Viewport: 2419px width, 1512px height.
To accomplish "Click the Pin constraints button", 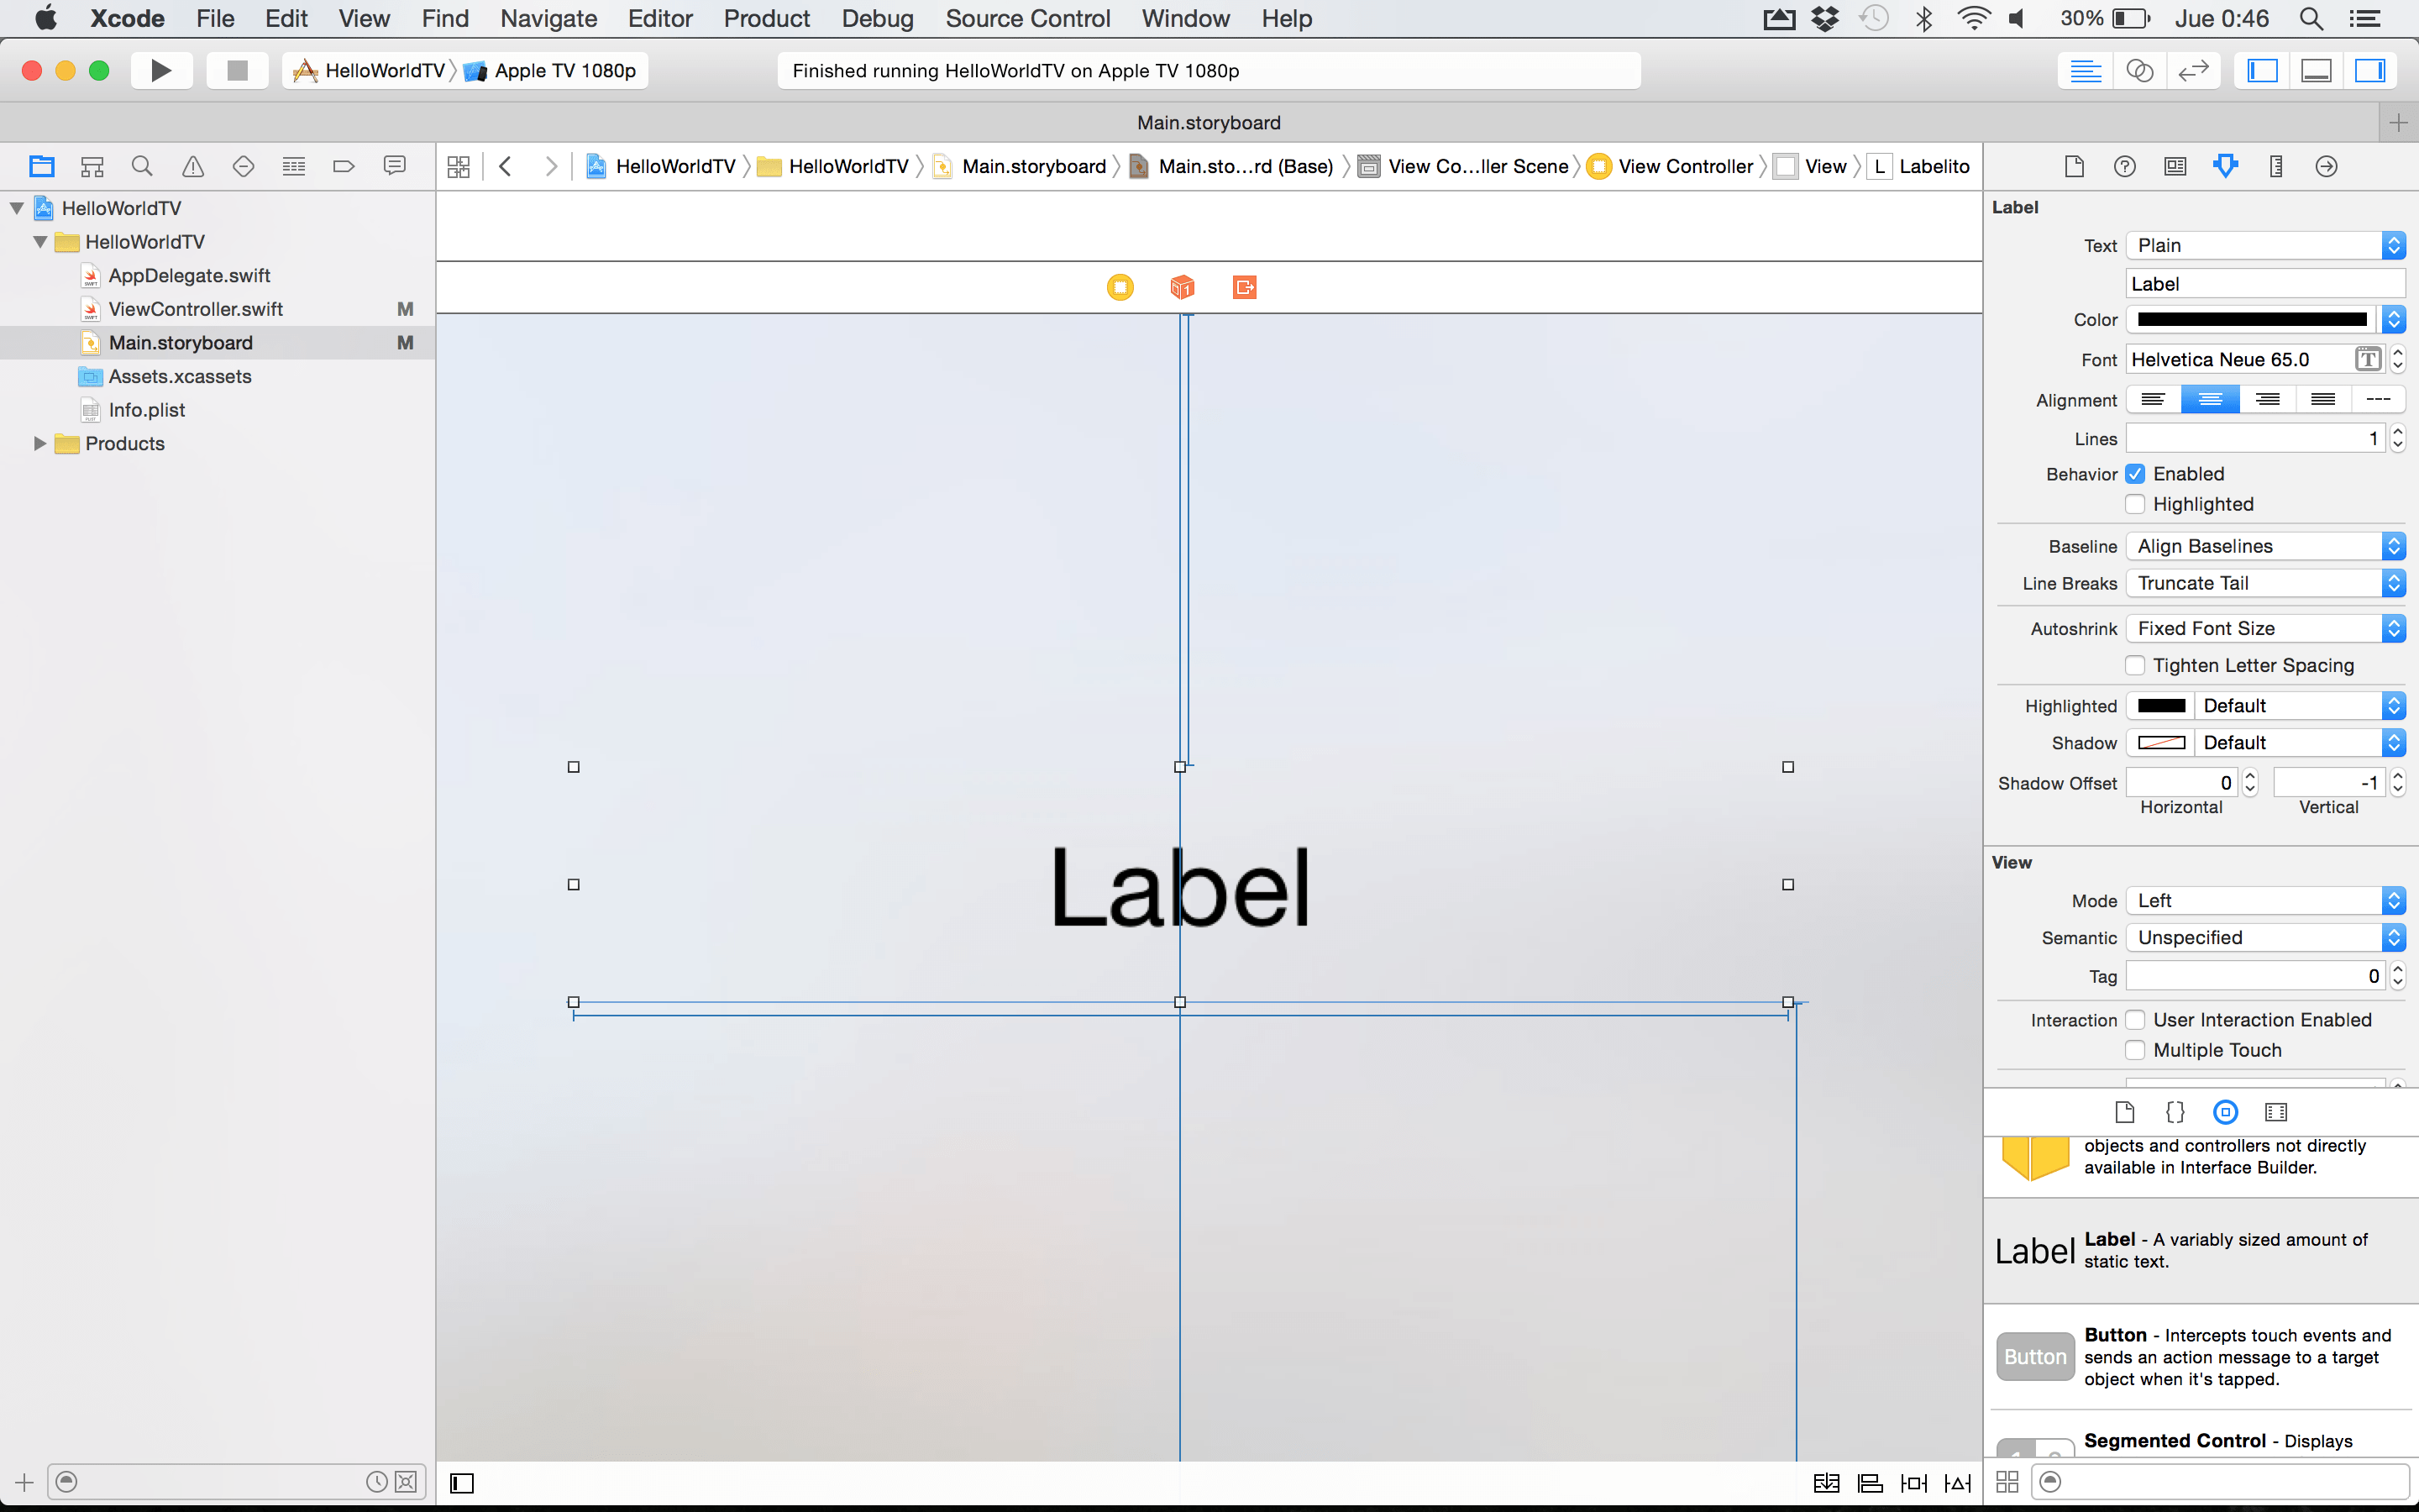I will 1913,1483.
